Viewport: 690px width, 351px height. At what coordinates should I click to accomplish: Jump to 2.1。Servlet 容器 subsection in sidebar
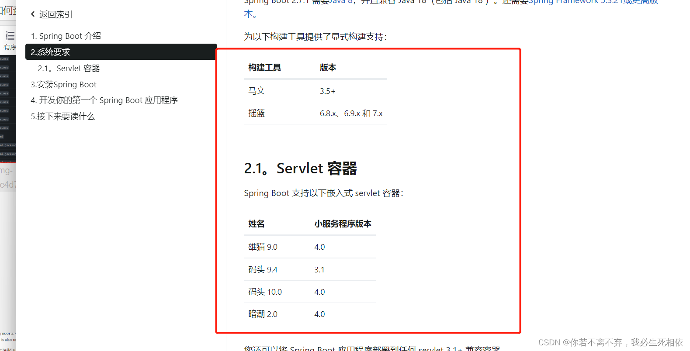tap(69, 68)
